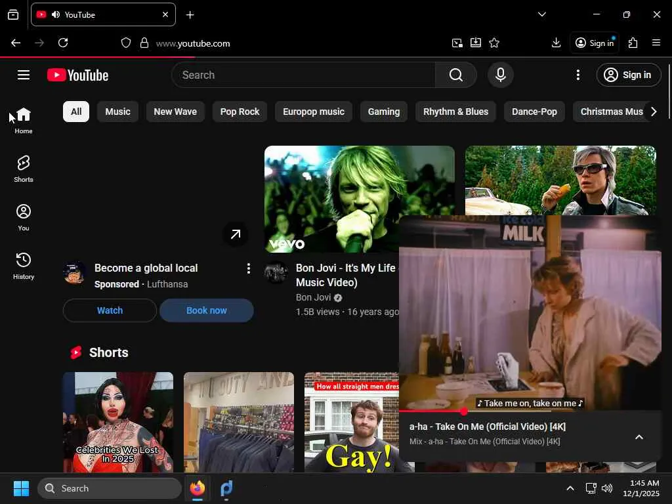
Task: Open the Bon Jovi channel name link
Action: (x=313, y=297)
